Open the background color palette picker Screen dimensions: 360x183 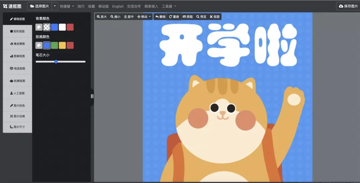[x=39, y=27]
